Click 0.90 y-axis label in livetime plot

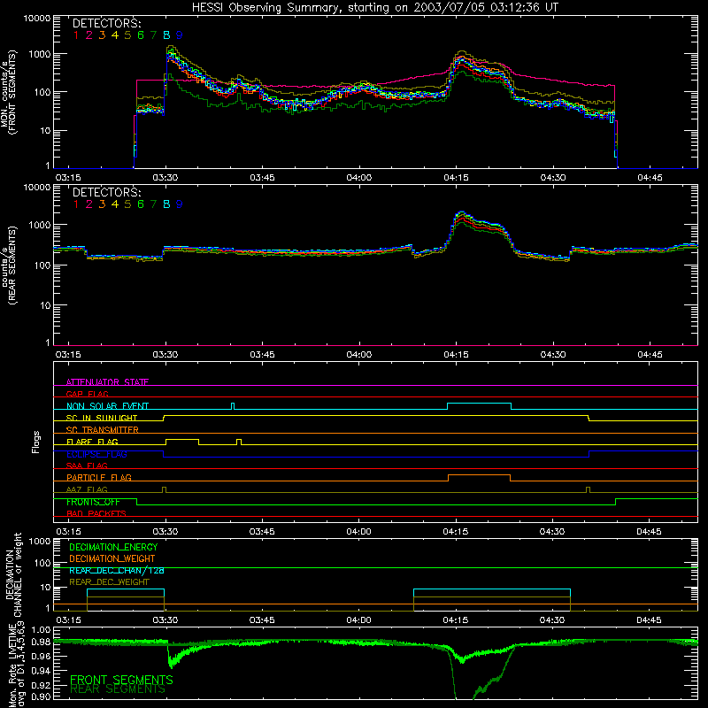coord(41,696)
